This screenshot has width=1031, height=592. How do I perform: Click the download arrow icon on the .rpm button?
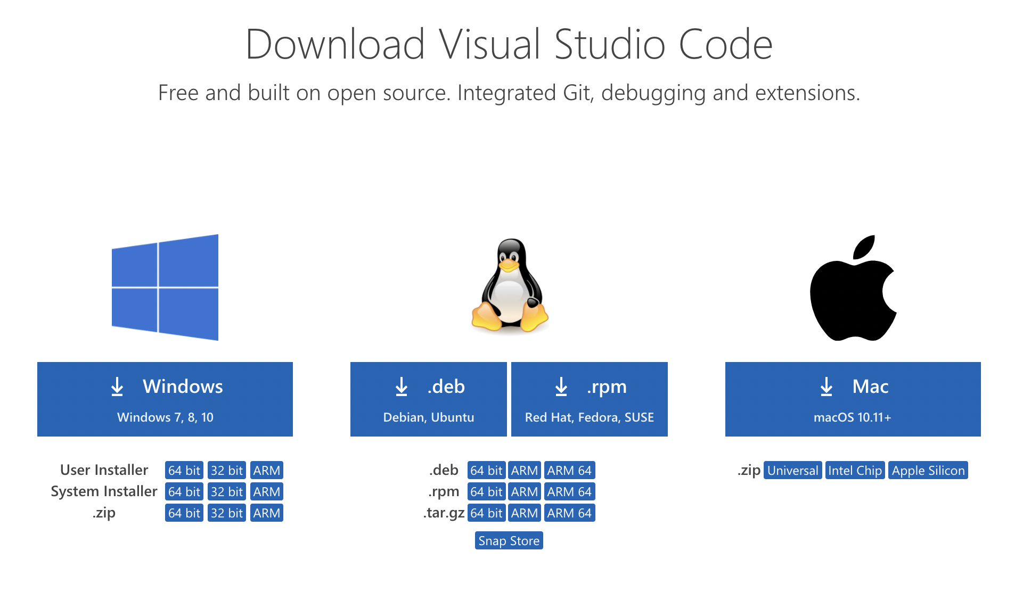(561, 387)
